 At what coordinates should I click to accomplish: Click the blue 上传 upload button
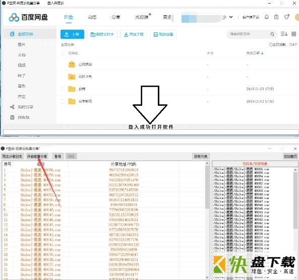(x=72, y=34)
